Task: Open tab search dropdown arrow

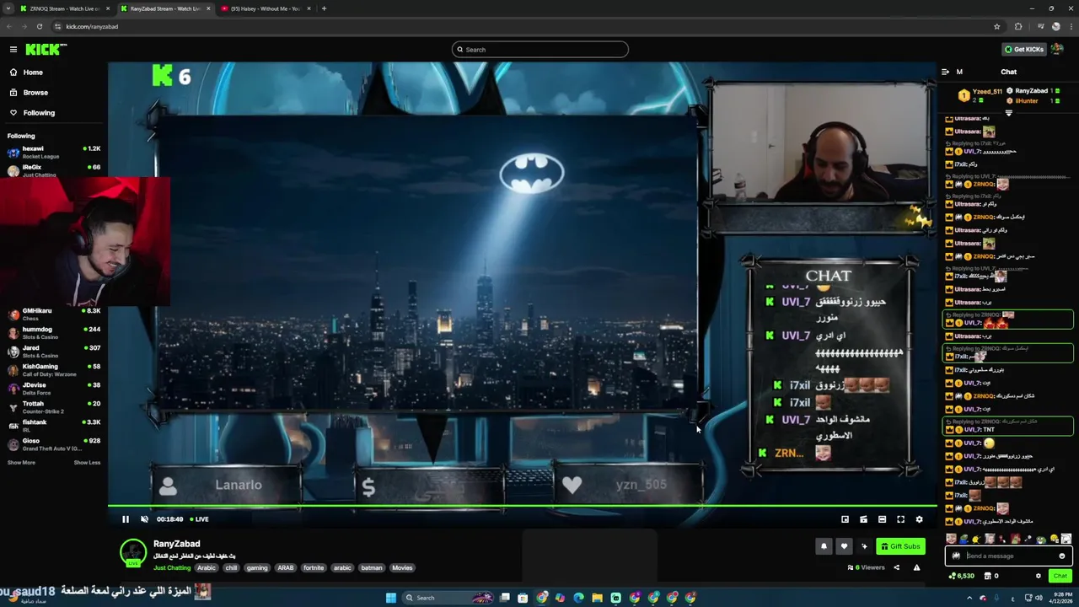Action: point(8,8)
